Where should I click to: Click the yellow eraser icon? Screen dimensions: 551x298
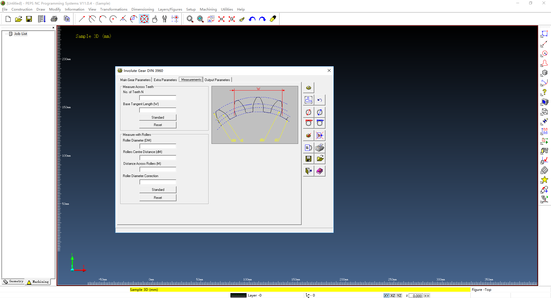tap(273, 19)
